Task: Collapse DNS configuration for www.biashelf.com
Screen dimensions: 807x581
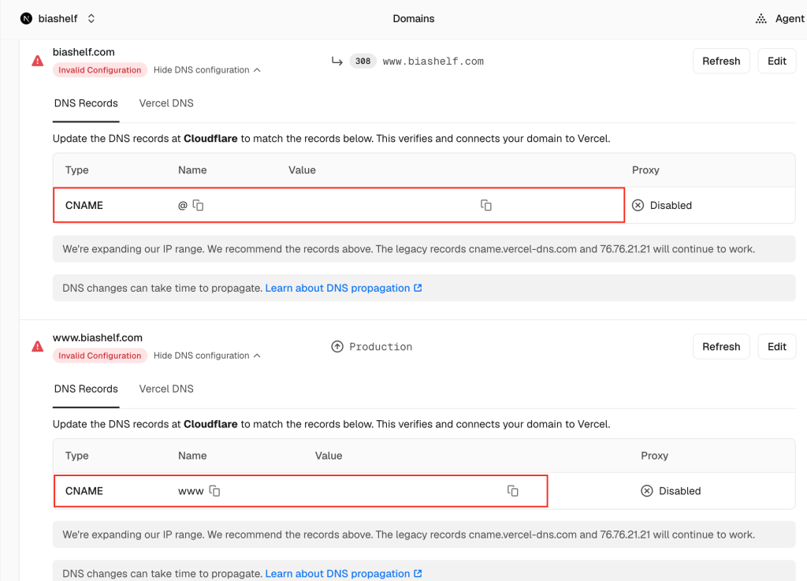Action: pos(207,356)
